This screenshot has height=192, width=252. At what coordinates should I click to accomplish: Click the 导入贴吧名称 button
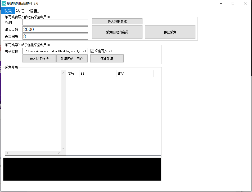click(x=117, y=21)
